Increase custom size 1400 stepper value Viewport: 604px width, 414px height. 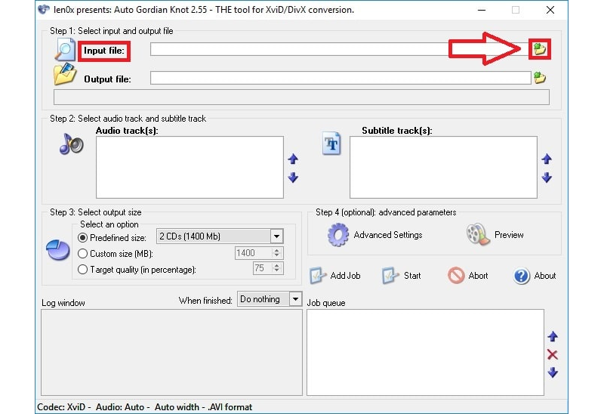(277, 250)
